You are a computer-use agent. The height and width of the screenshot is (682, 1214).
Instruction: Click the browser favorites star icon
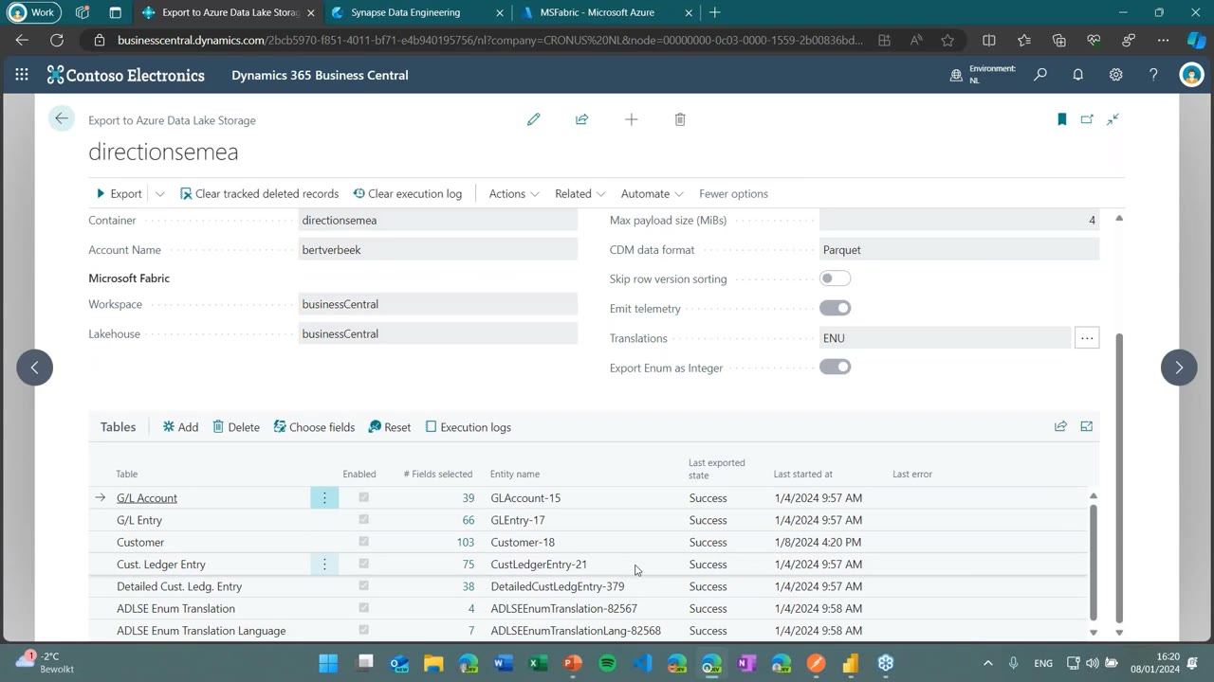[947, 41]
